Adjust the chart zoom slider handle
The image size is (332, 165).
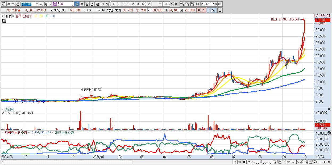(x=261, y=162)
